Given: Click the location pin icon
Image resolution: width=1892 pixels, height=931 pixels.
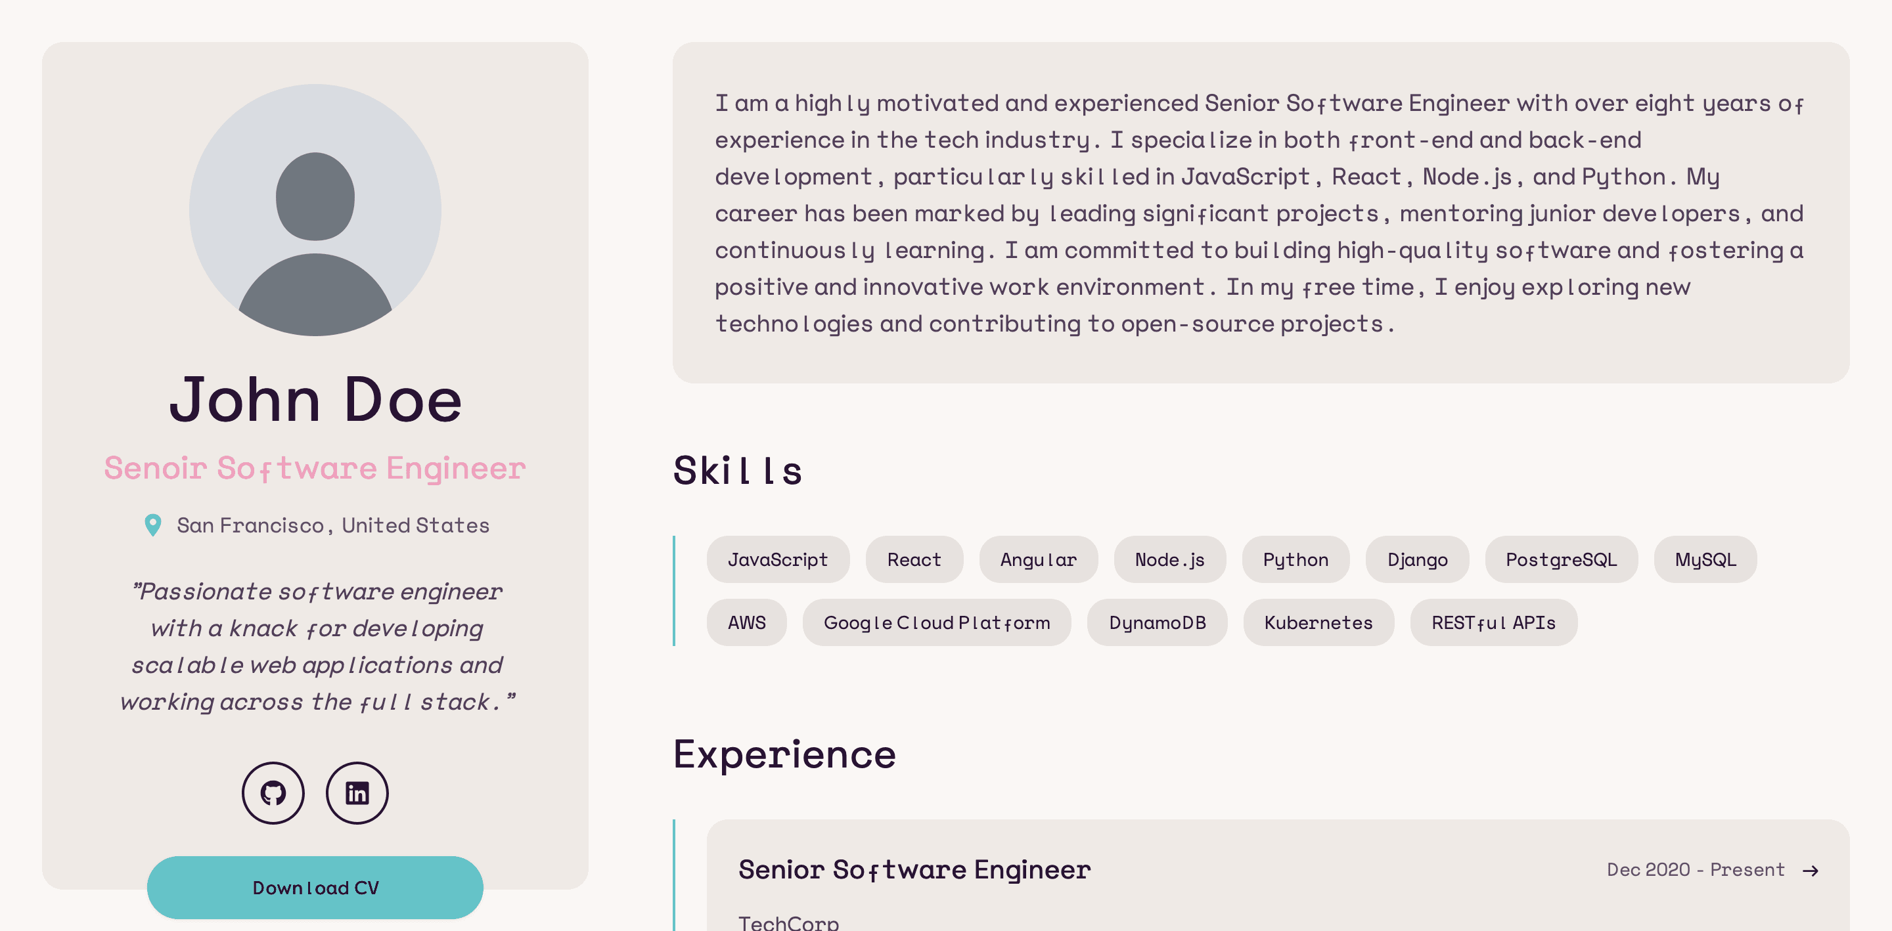Looking at the screenshot, I should 153,525.
